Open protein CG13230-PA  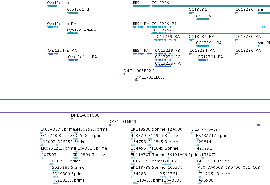tap(237, 54)
